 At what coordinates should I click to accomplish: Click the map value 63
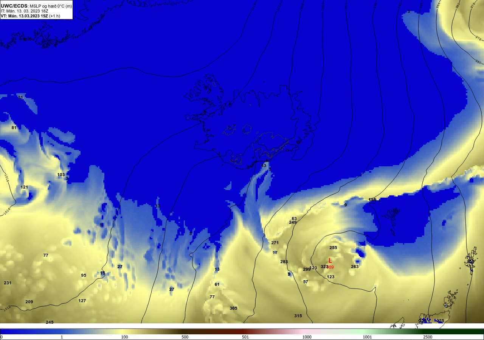coord(294,218)
